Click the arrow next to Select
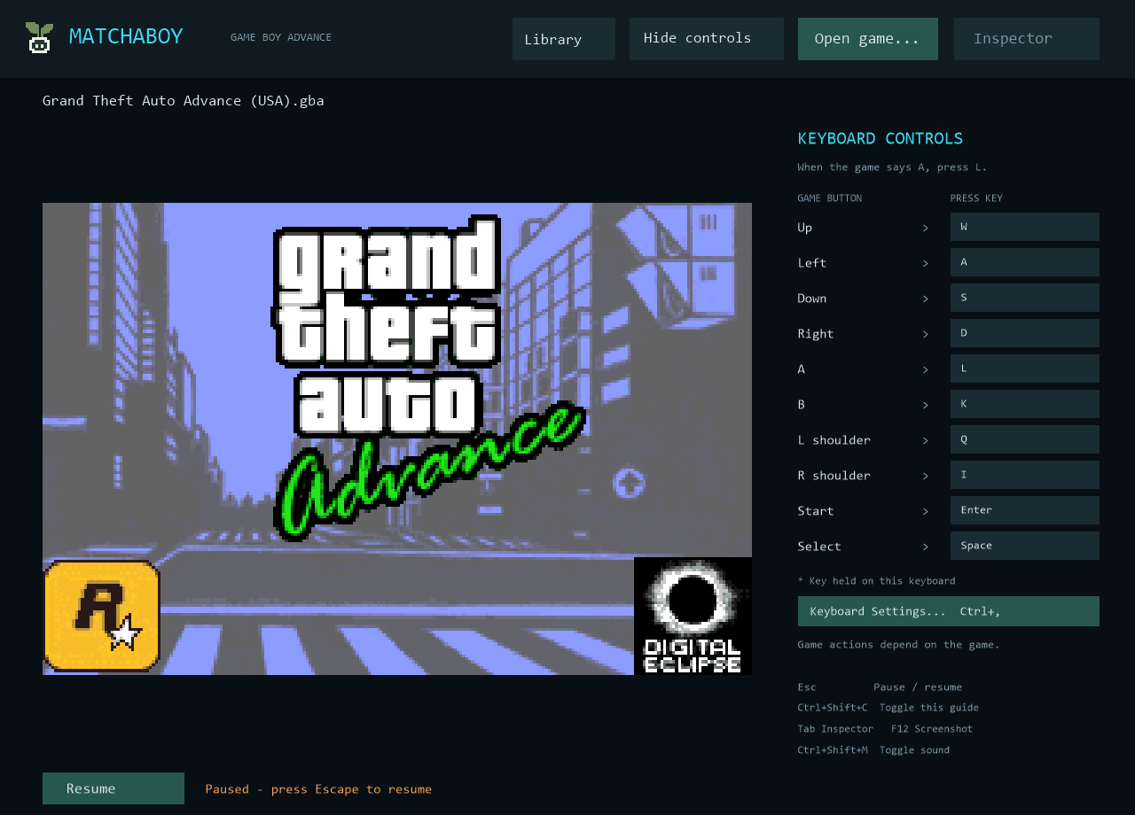 [926, 547]
